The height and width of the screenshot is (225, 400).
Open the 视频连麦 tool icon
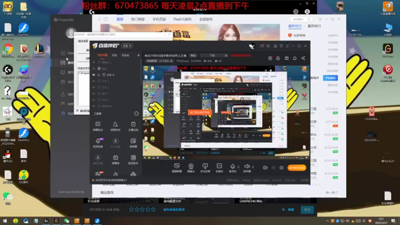tap(97, 143)
